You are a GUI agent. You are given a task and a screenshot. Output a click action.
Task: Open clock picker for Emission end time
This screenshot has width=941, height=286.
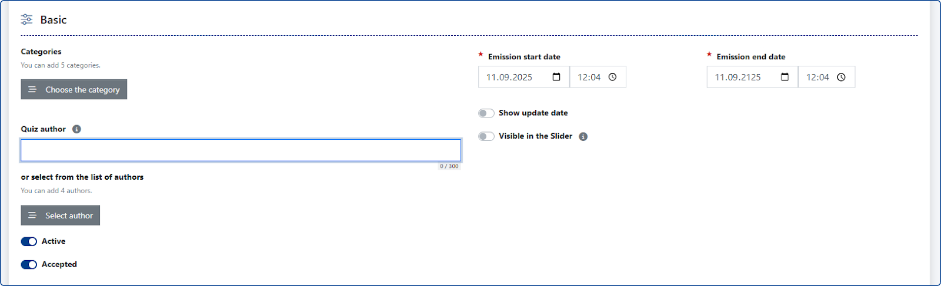click(x=841, y=77)
